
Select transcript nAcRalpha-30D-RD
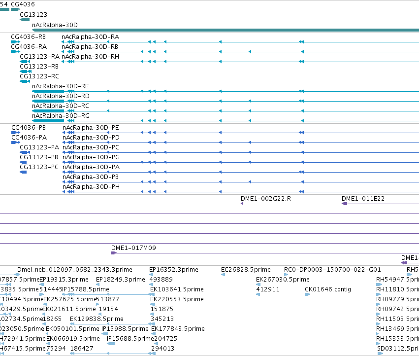click(61, 96)
